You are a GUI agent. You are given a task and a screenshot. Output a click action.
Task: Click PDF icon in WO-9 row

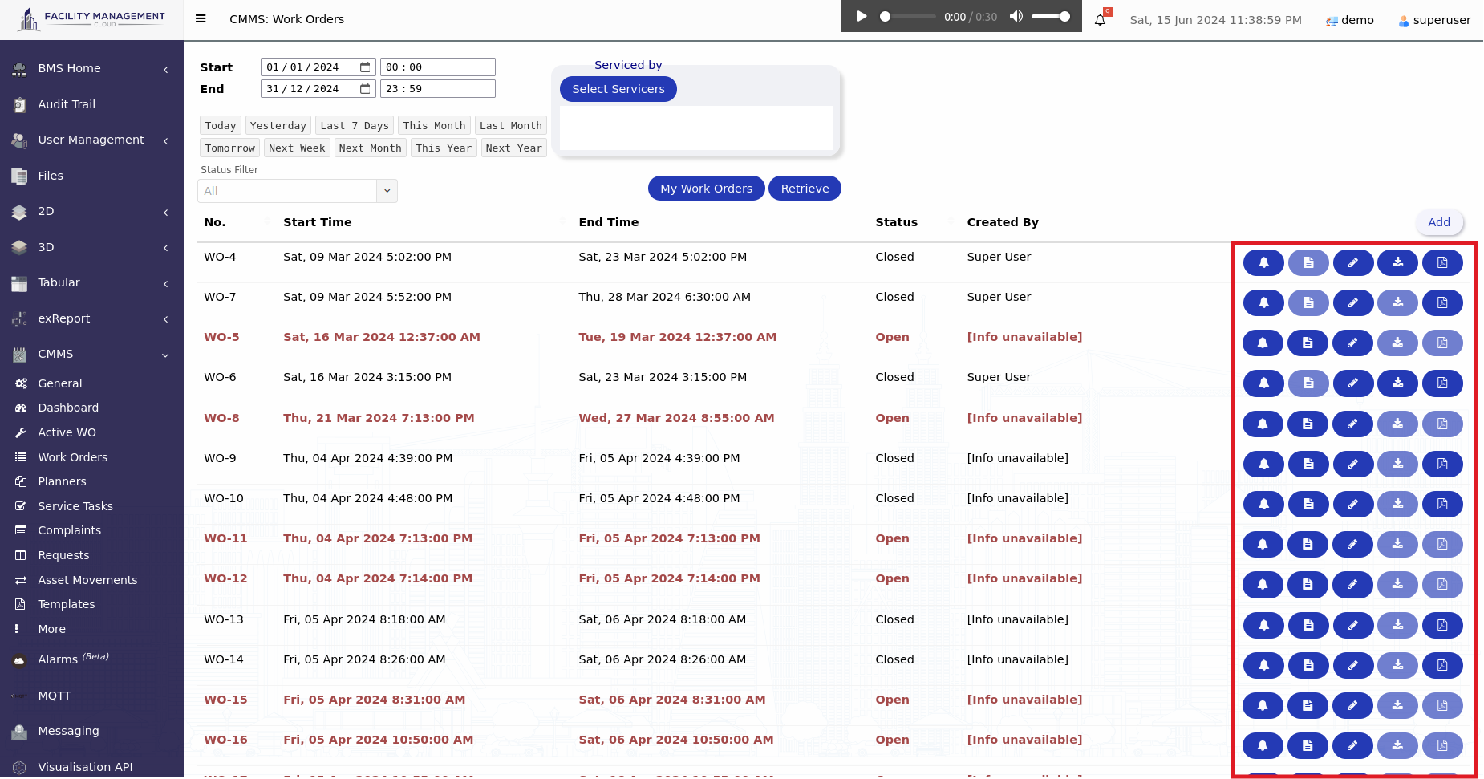1442,464
